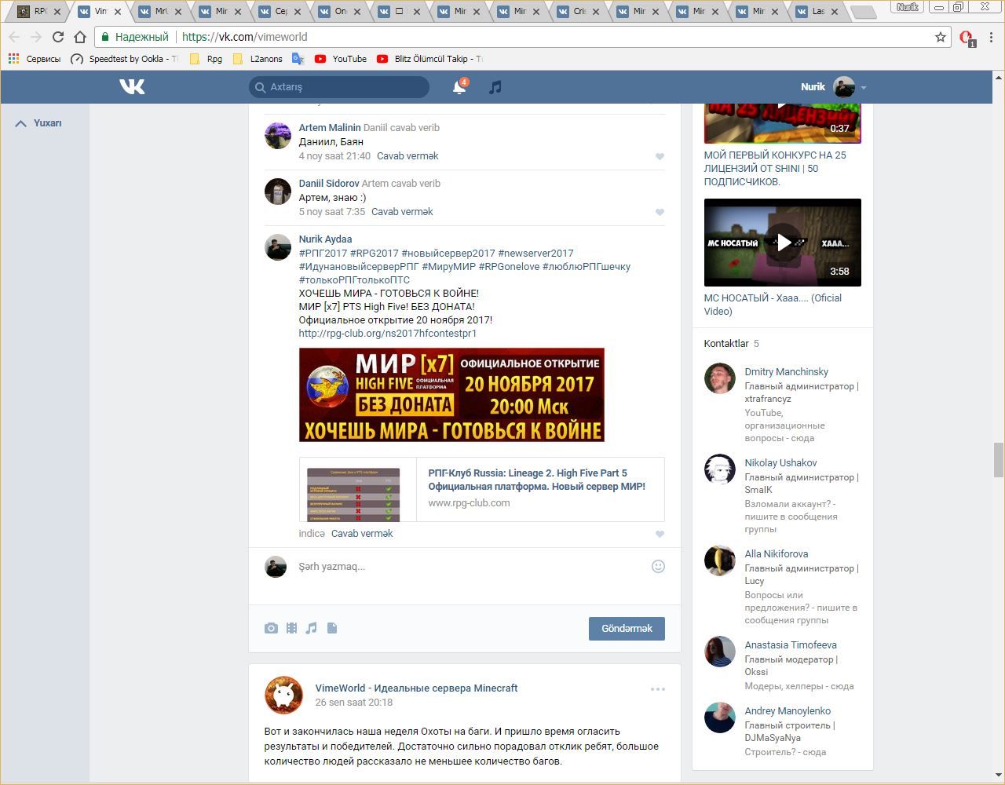Open Alla Nikiforova's contact photo

pos(719,560)
